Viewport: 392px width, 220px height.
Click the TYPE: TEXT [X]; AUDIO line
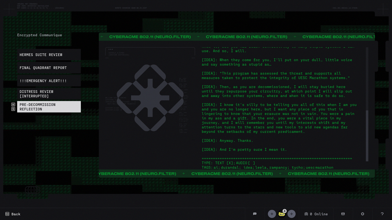228,163
